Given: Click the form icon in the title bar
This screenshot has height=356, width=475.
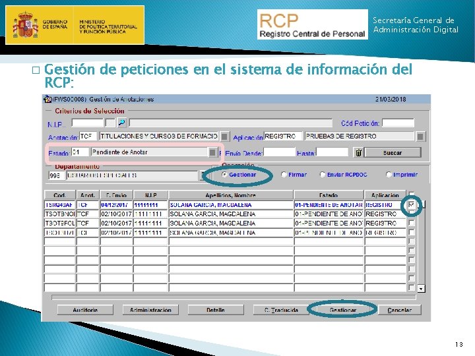Looking at the screenshot, I should 47,99.
